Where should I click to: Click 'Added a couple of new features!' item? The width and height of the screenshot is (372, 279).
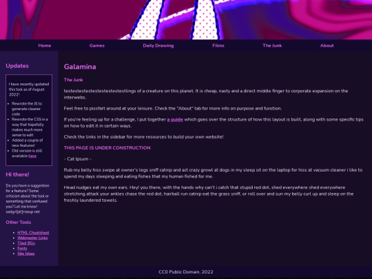pyautogui.click(x=28, y=143)
